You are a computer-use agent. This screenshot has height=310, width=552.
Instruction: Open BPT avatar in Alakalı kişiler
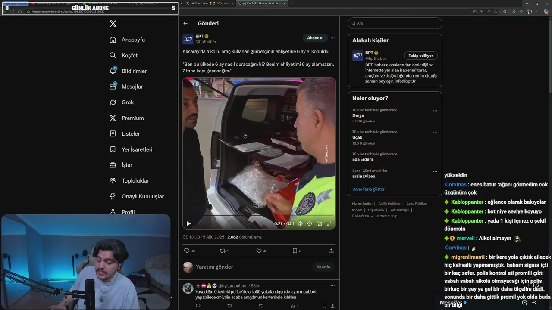(358, 56)
